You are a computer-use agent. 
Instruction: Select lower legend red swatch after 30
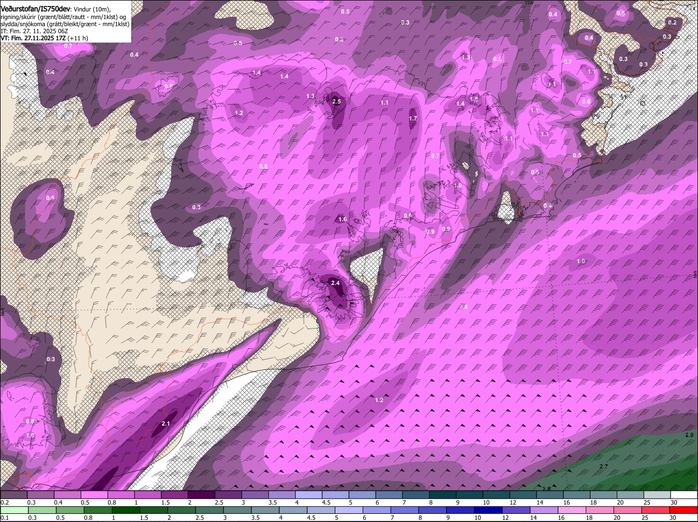[684, 510]
